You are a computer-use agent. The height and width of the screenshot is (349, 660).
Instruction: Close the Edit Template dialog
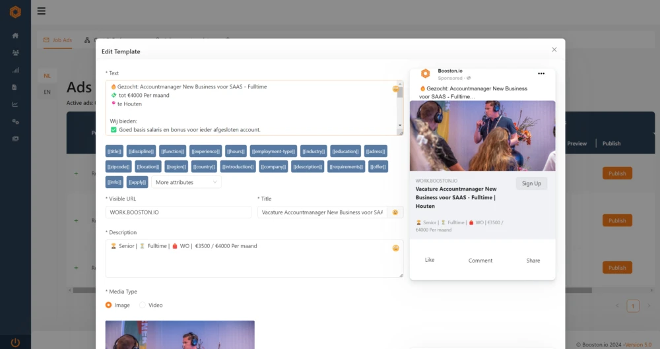point(554,49)
